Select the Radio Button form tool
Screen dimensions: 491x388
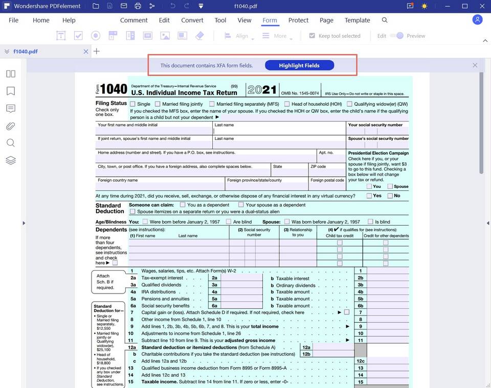point(96,36)
